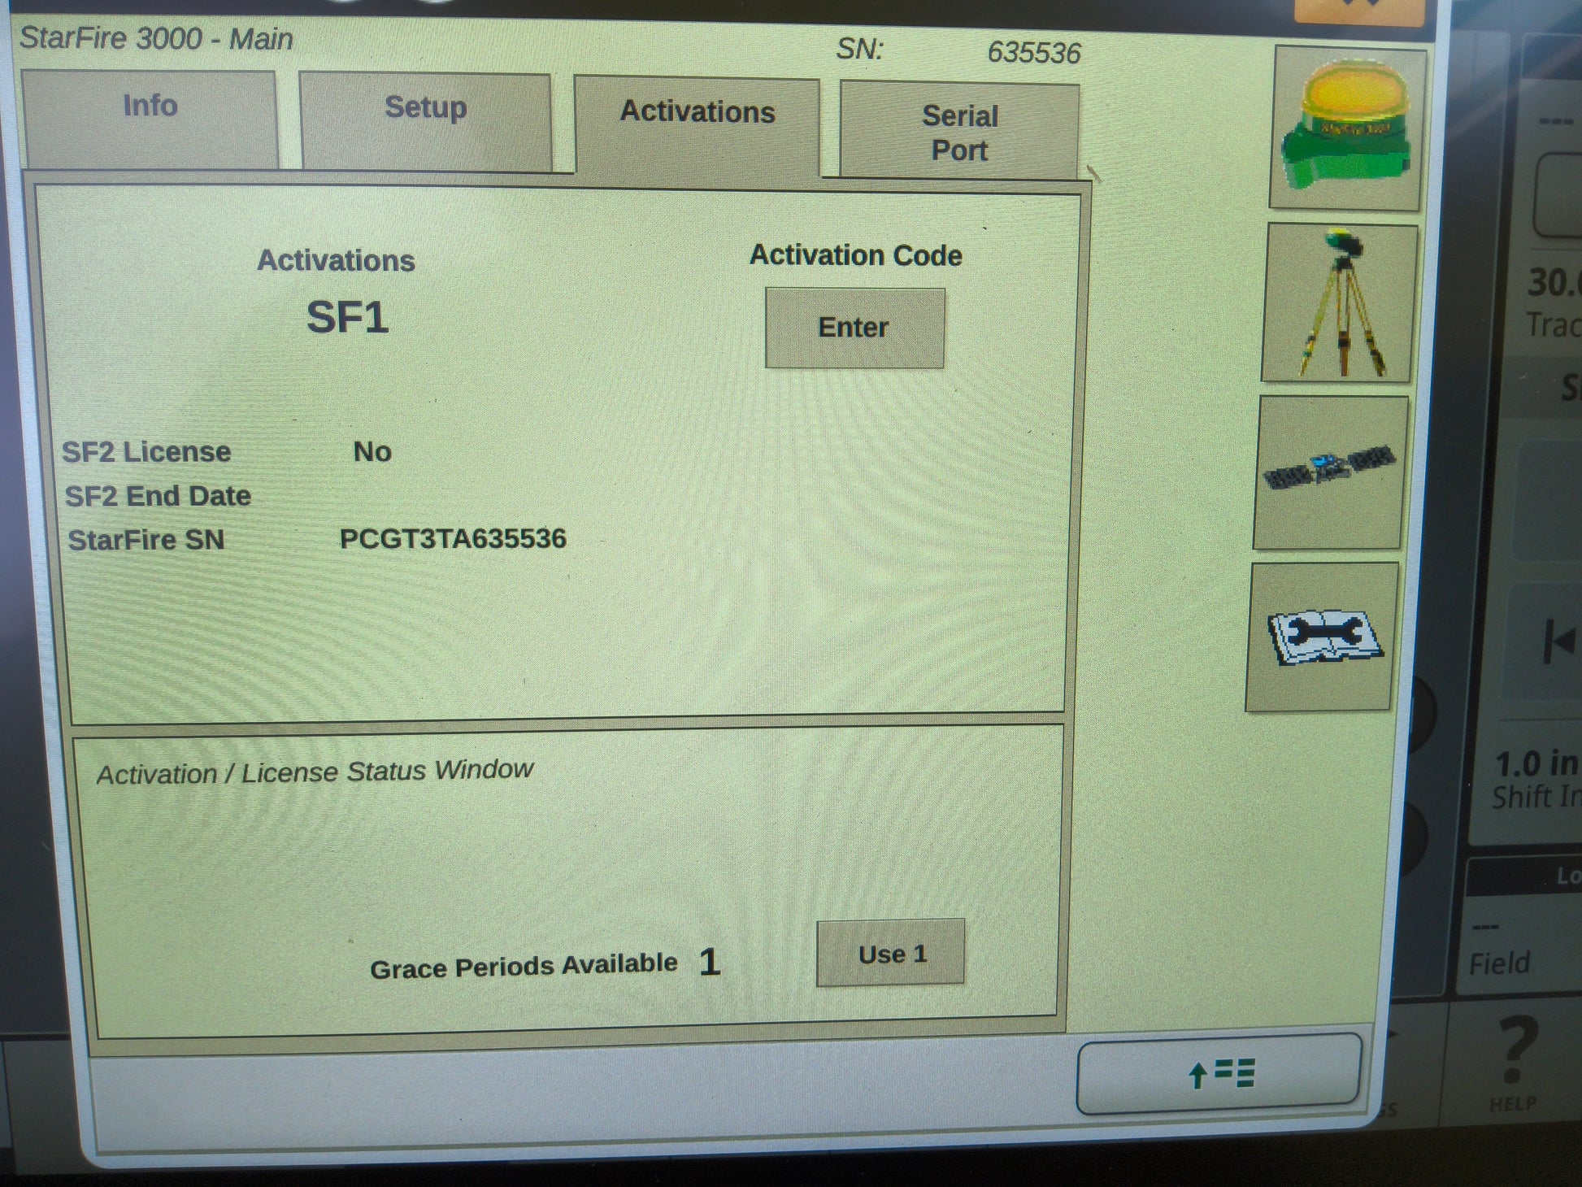Click SF2 License value No
The image size is (1582, 1187).
(372, 451)
